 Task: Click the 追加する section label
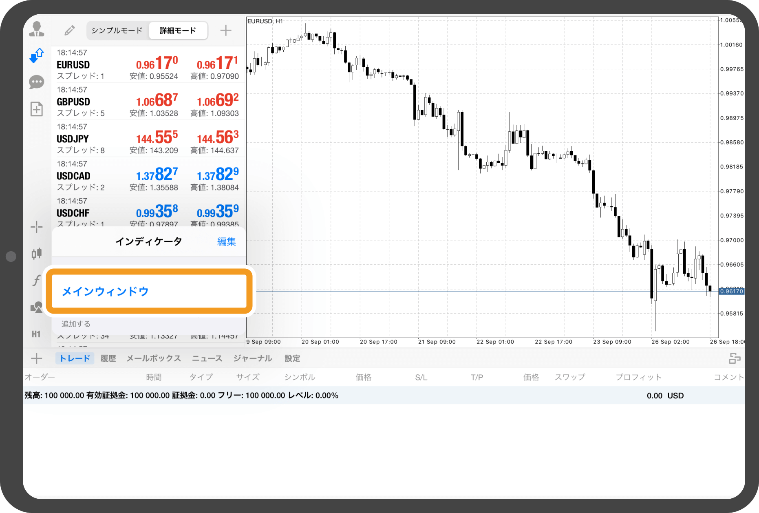click(76, 324)
